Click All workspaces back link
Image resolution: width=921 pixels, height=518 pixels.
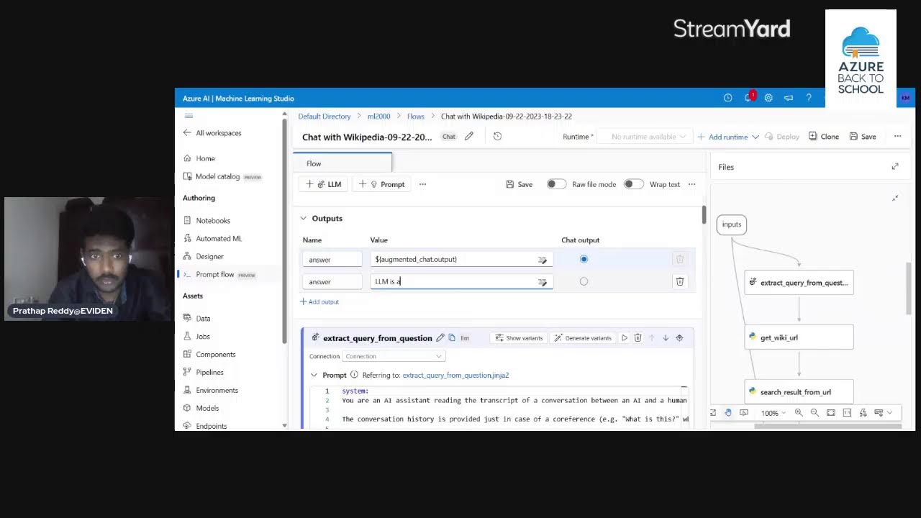click(212, 132)
